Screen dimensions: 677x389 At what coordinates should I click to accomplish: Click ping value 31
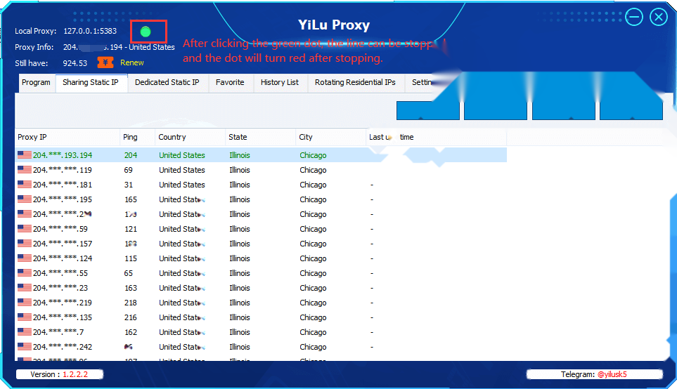coord(128,185)
